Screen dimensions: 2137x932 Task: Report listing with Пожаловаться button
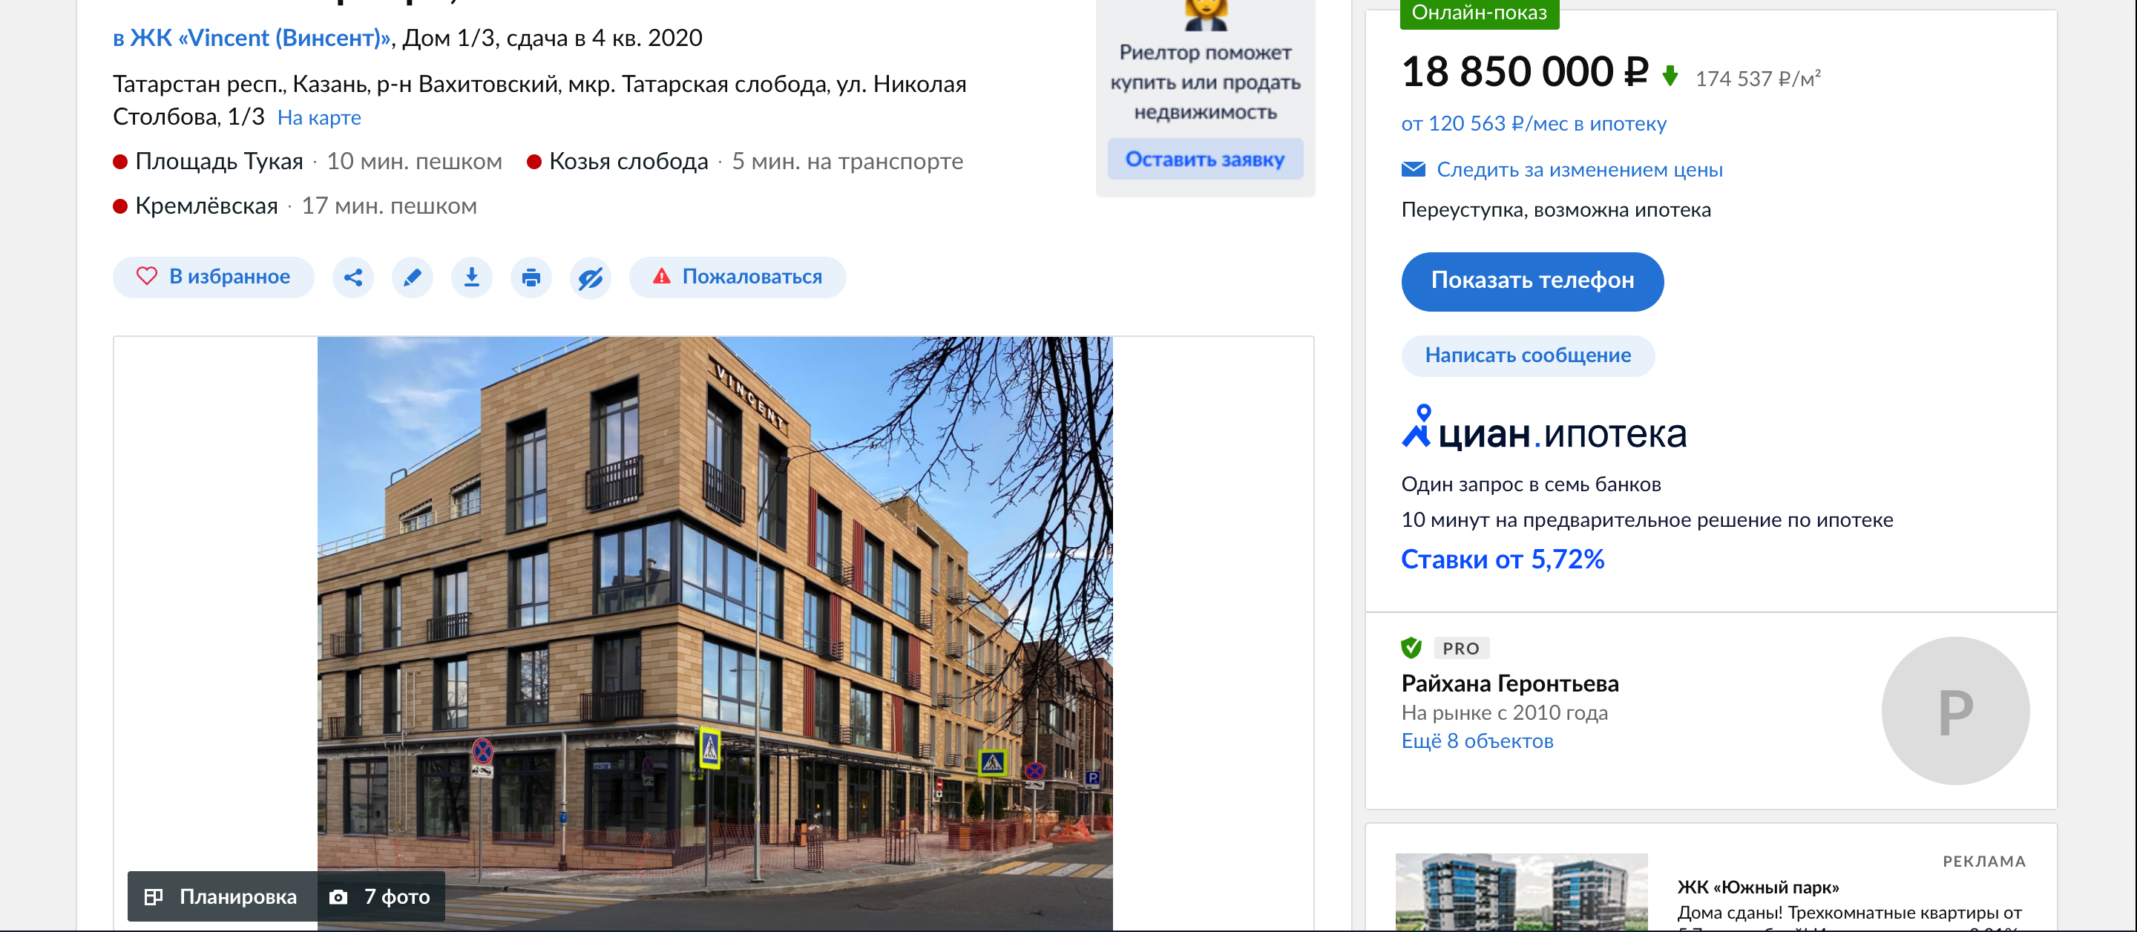738,278
